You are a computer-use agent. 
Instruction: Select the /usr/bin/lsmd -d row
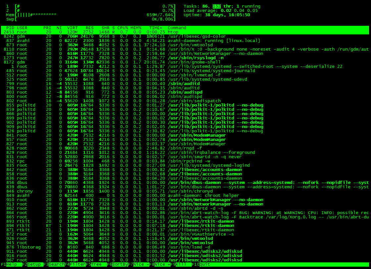pos(185,247)
